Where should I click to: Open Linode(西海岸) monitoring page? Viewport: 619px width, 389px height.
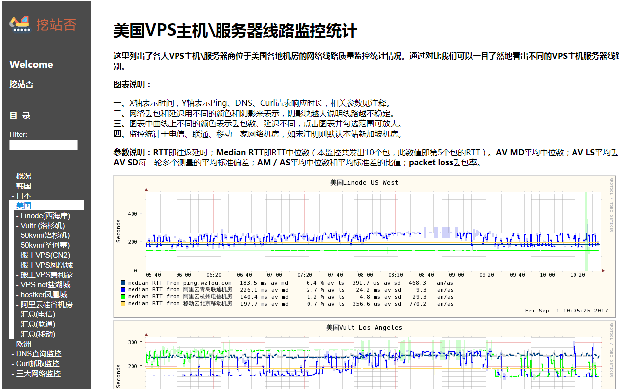click(45, 216)
